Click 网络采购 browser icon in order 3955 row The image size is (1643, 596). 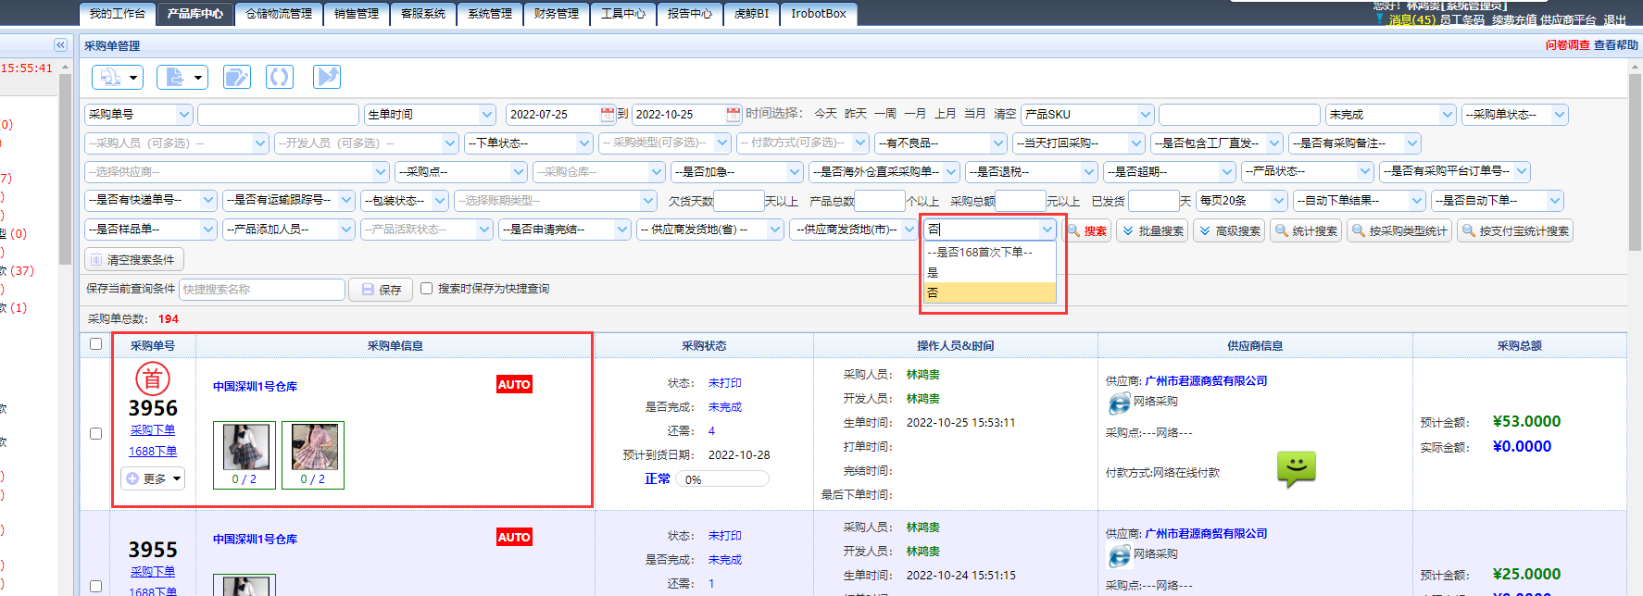1120,555
